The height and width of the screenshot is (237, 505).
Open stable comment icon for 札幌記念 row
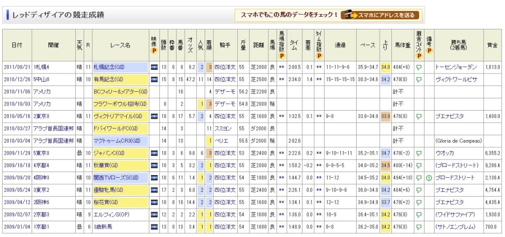pos(419,67)
